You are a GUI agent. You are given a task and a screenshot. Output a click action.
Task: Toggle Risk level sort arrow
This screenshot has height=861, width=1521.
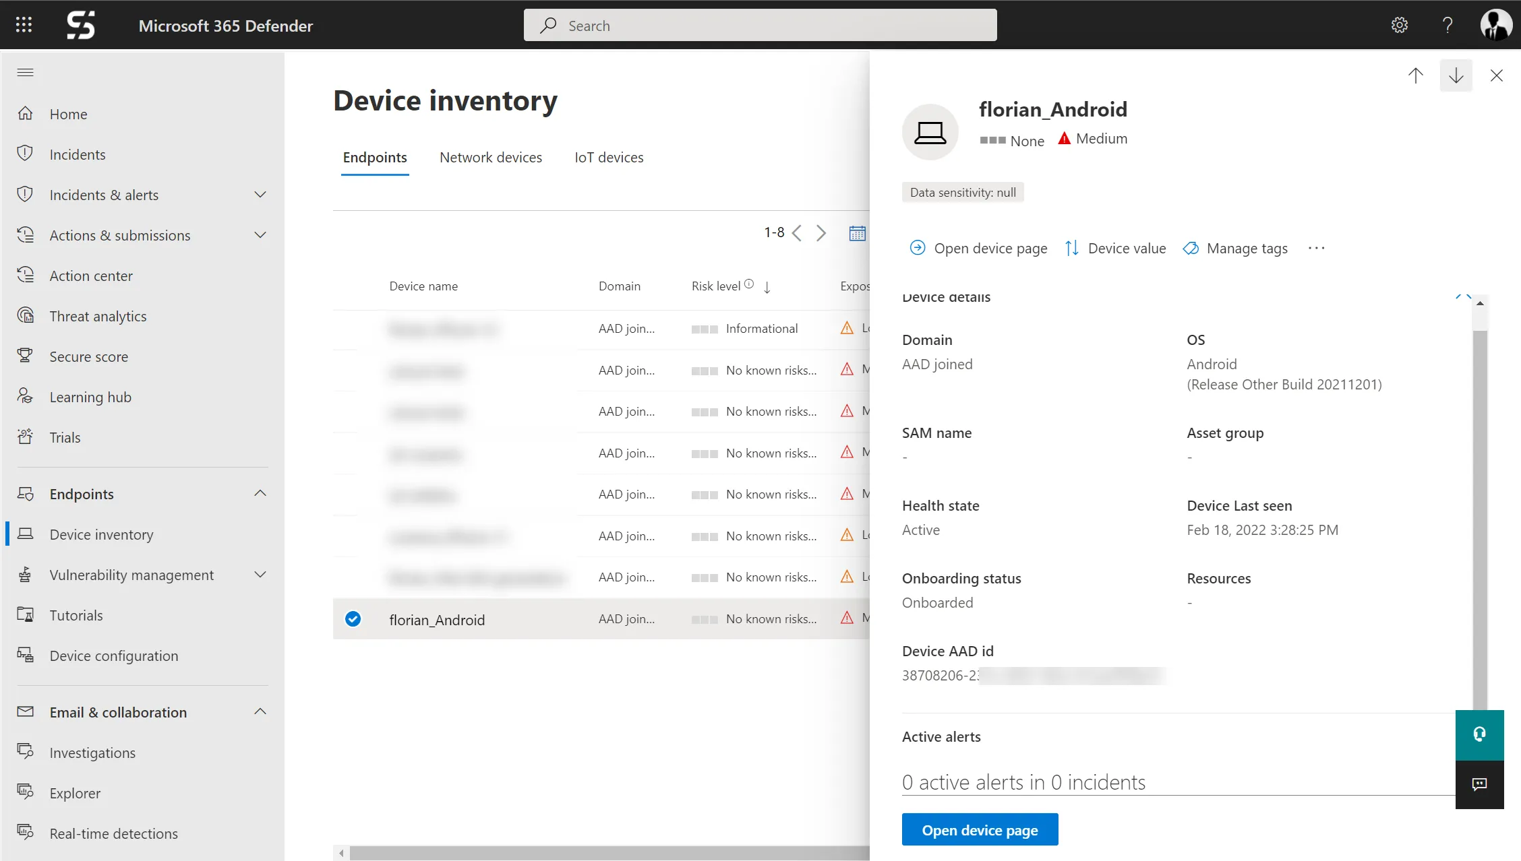tap(767, 288)
